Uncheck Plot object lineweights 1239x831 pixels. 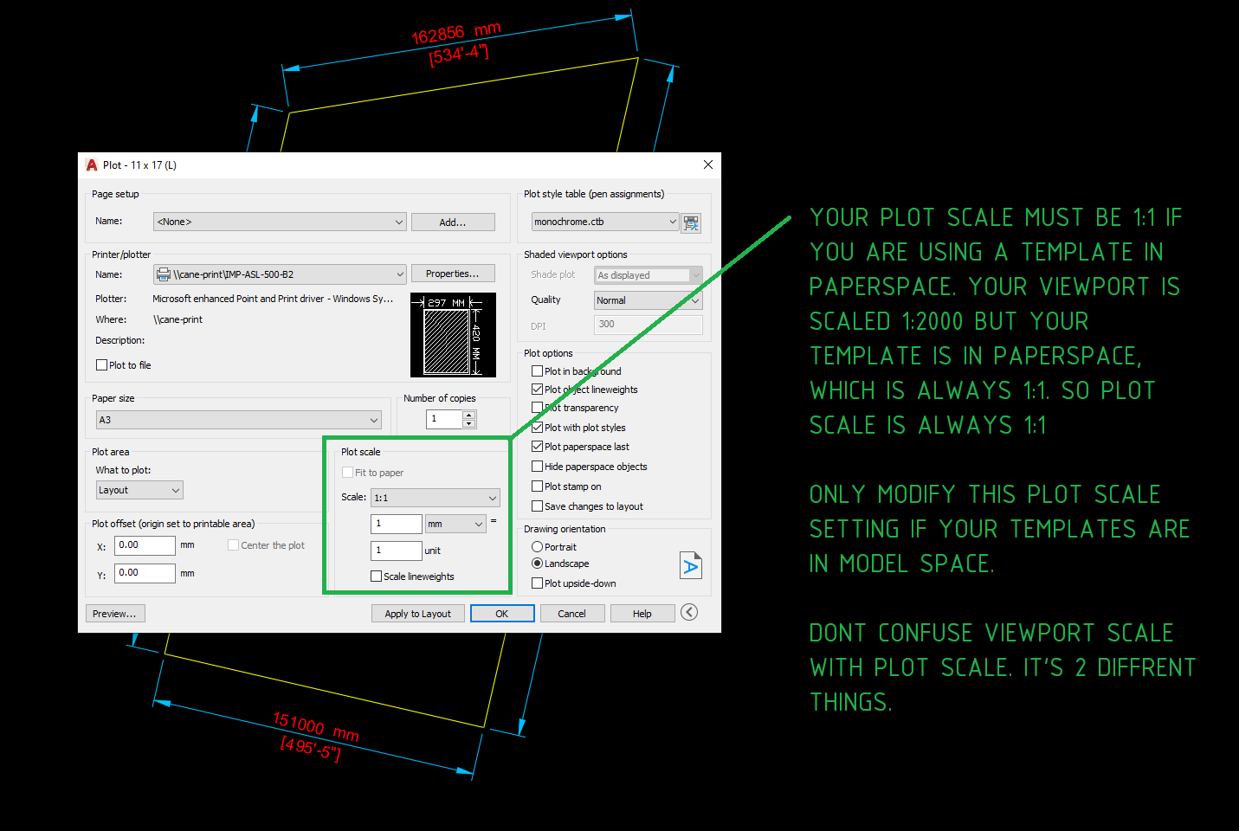click(538, 389)
